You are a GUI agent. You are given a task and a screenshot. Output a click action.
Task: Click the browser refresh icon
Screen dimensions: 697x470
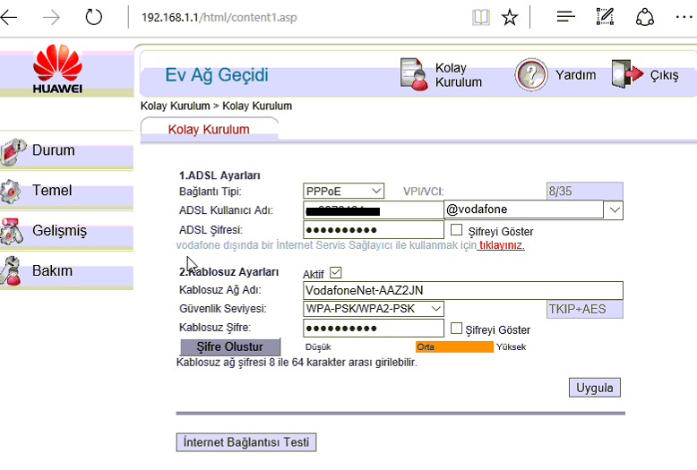click(93, 17)
